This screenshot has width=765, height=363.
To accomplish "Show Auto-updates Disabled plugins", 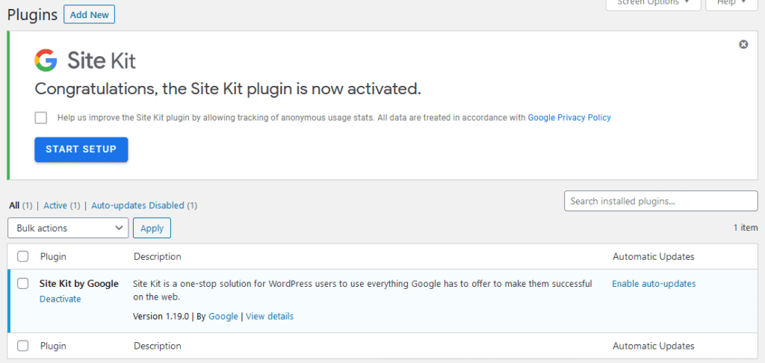I will [137, 205].
